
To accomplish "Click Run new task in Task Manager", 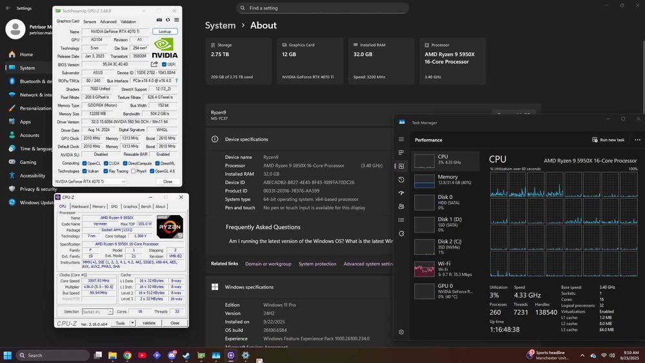I will pyautogui.click(x=608, y=140).
